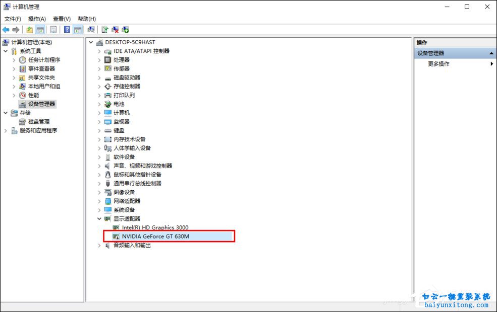Select Intel(R) HD Graphics 3000 device
This screenshot has height=312, width=497.
click(155, 228)
